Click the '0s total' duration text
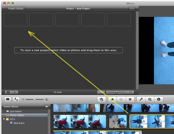Screen dimensions: 174x134 58,92
